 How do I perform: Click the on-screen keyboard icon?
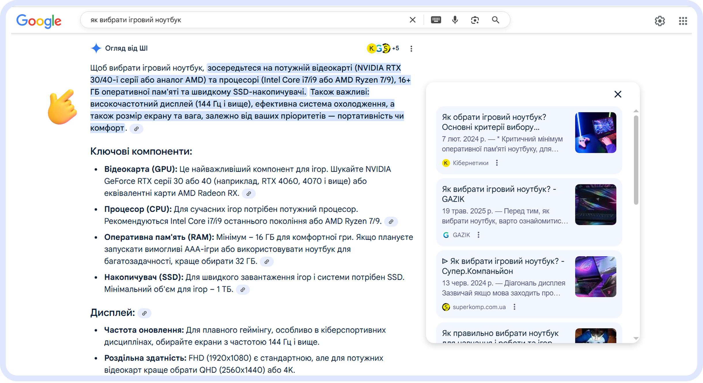click(x=435, y=20)
